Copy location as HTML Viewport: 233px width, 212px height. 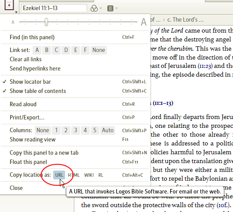[x=74, y=175]
